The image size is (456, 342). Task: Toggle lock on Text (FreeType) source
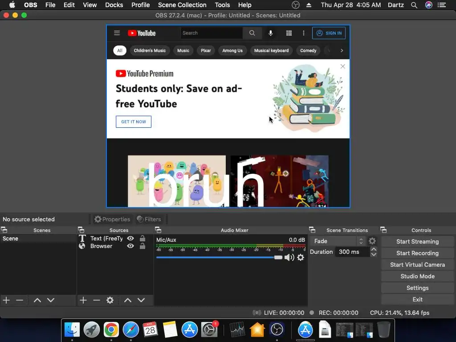(142, 238)
